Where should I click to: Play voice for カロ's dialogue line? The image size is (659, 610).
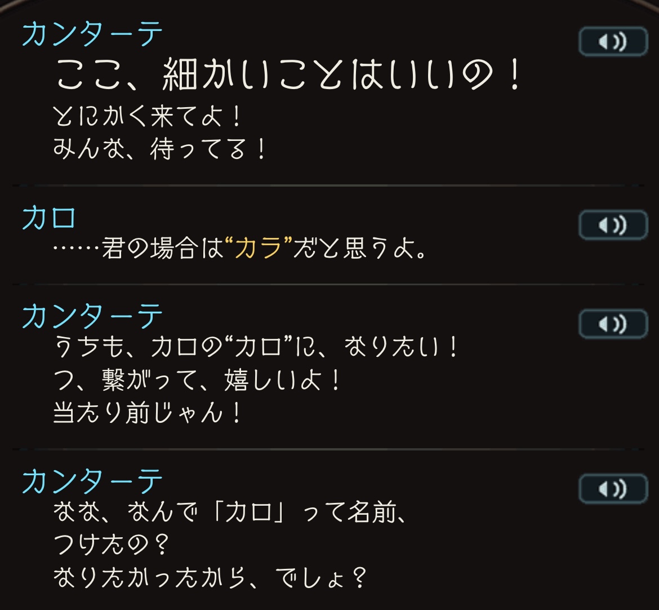tap(613, 225)
